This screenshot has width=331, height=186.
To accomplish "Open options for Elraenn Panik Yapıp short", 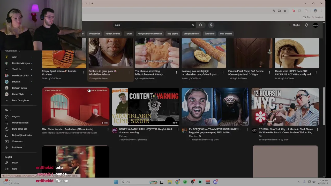I will 269,72.
